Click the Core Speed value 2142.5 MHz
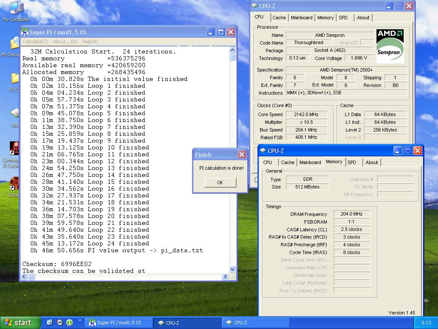Screen dimensions: 438x329 pyautogui.click(x=306, y=114)
